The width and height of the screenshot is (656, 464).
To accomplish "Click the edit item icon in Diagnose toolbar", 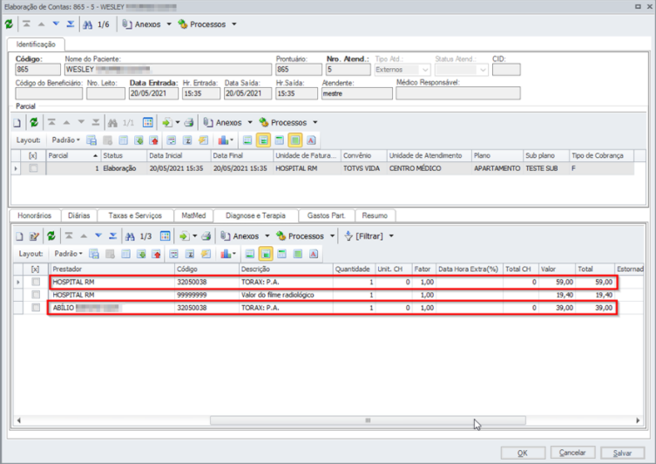I will pos(34,236).
